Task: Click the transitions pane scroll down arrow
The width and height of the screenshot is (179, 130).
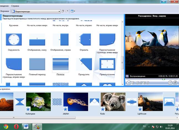Action: click(122, 84)
